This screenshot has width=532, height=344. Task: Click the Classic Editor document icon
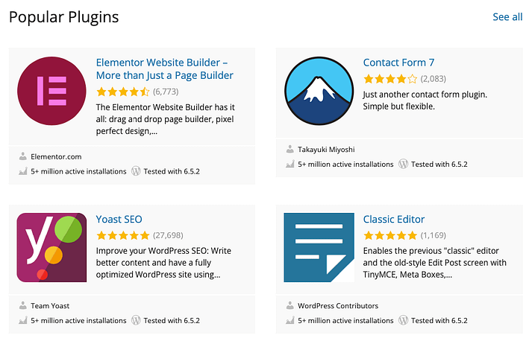[x=319, y=247]
